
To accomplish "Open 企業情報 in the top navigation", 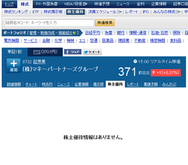I will (159, 4).
